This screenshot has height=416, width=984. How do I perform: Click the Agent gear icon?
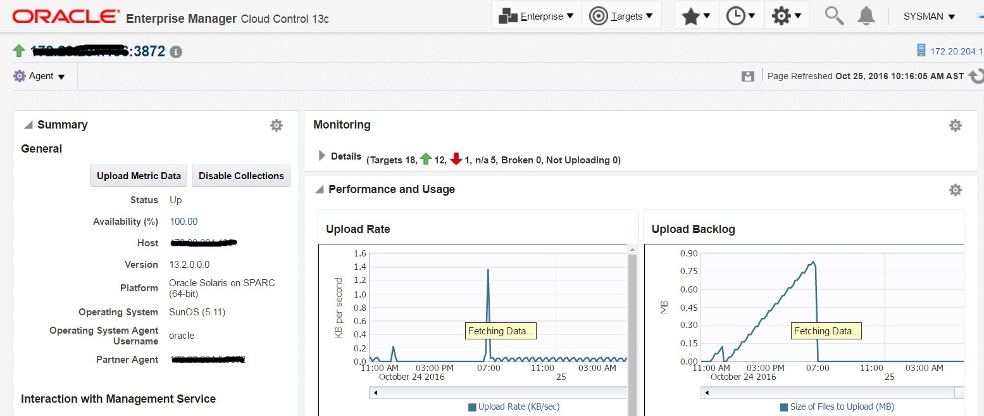[20, 76]
